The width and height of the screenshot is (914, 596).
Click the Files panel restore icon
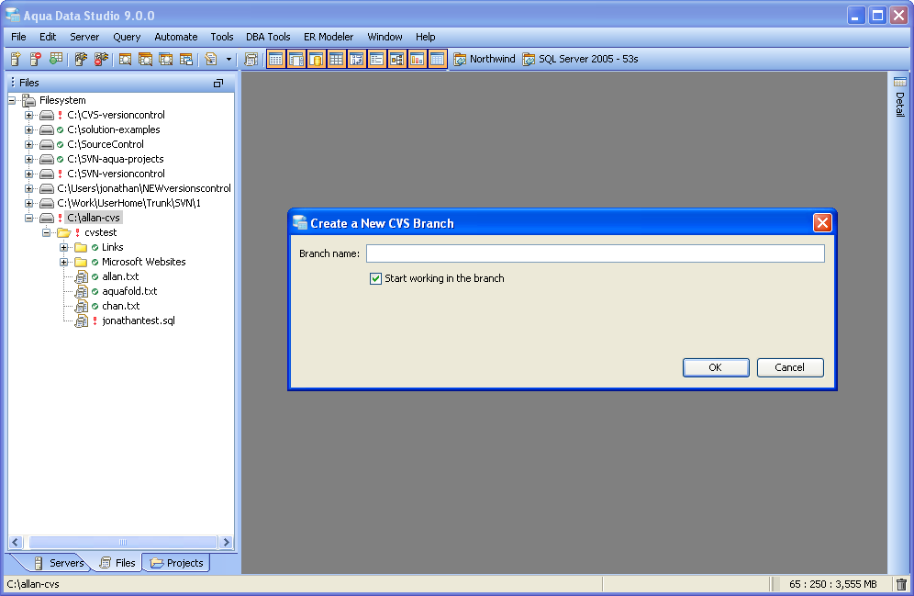(218, 84)
